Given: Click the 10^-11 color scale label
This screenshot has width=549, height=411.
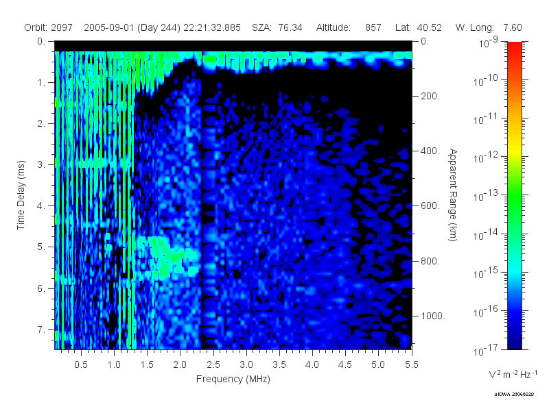Looking at the screenshot, I should tap(486, 119).
